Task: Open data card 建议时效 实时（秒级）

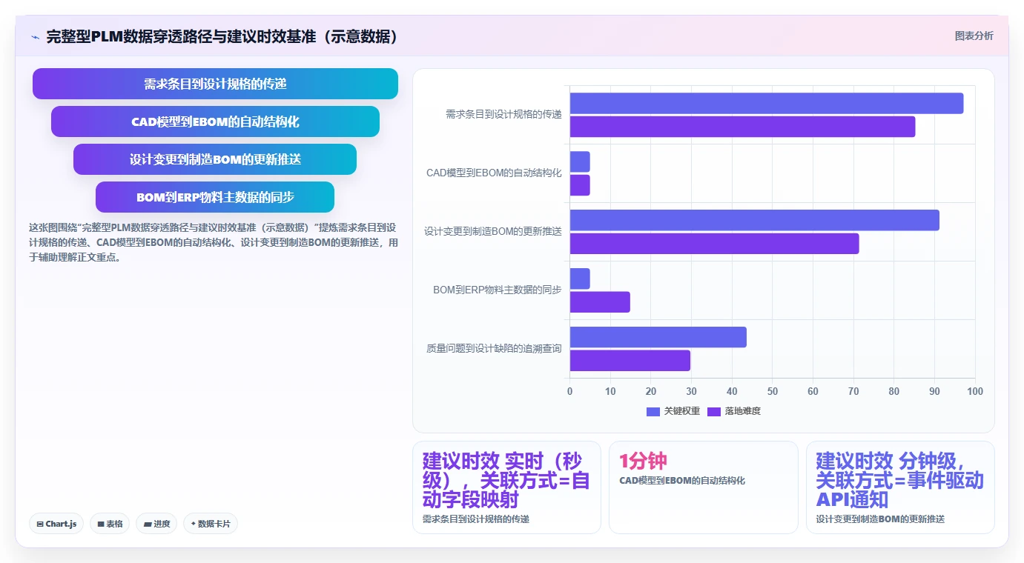Action: (506, 487)
